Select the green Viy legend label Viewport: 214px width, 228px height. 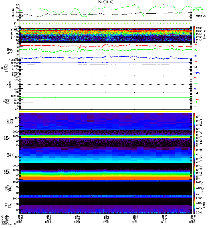196,84
